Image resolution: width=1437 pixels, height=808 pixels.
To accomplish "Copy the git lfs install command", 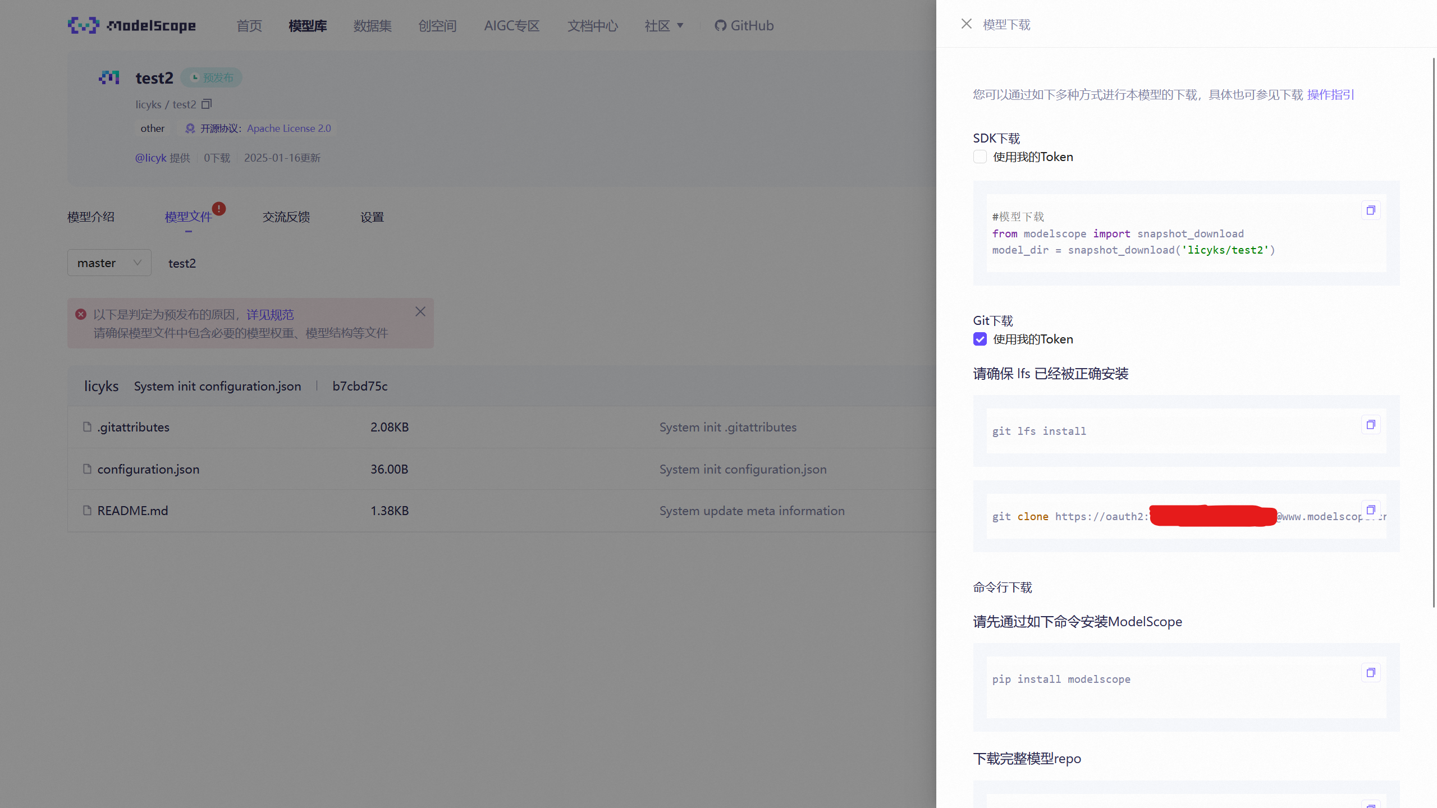I will tap(1370, 425).
